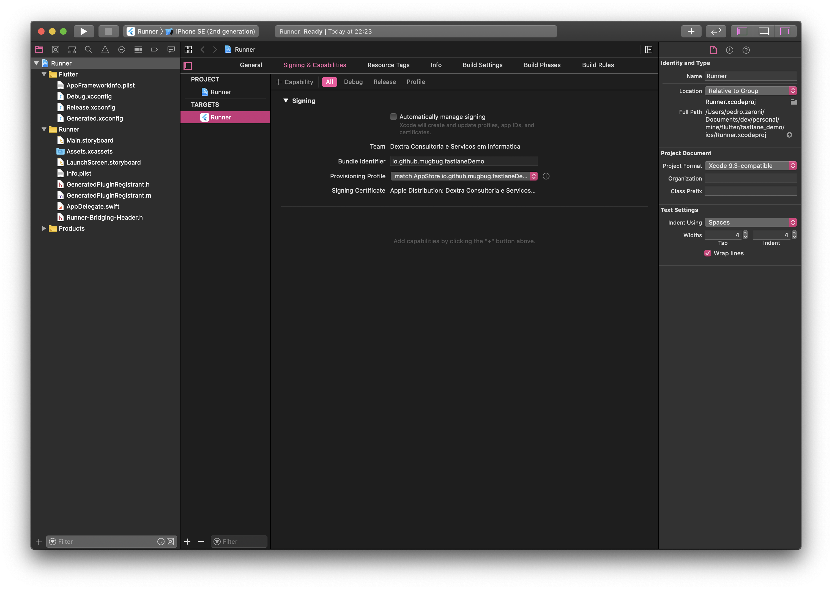832x590 pixels.
Task: Toggle the right inspector panel visibility
Action: [785, 31]
